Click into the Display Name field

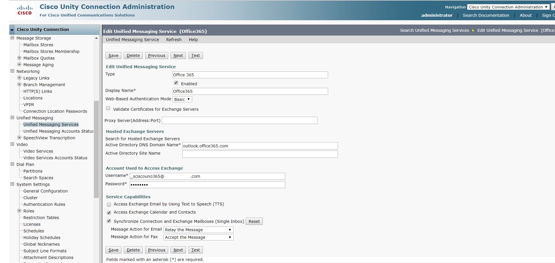(250, 91)
